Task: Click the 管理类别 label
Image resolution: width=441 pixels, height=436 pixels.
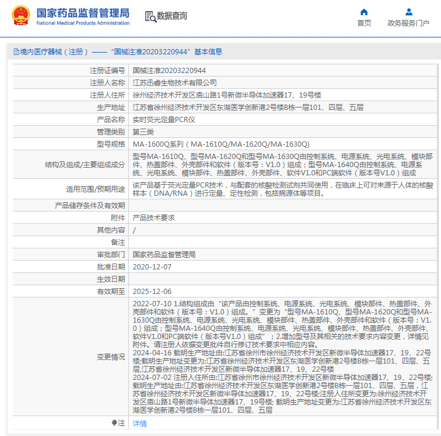Action: 111,132
